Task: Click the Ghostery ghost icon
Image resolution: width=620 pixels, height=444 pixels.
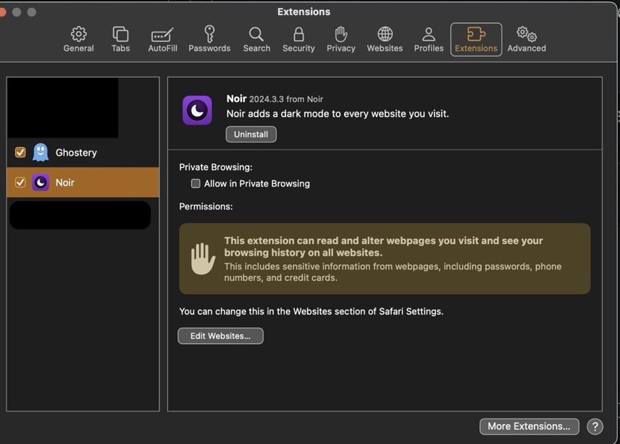Action: pyautogui.click(x=41, y=152)
